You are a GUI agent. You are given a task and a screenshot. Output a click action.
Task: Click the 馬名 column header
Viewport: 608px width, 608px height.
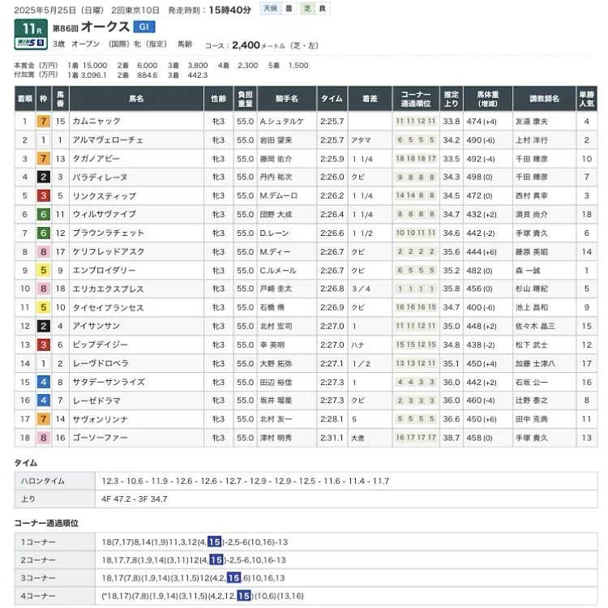tap(136, 99)
